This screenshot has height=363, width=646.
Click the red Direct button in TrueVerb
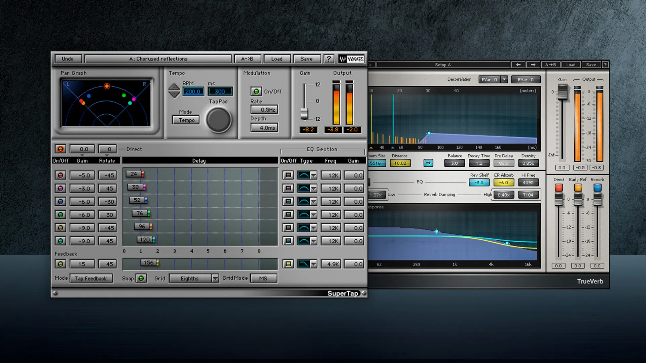(559, 188)
